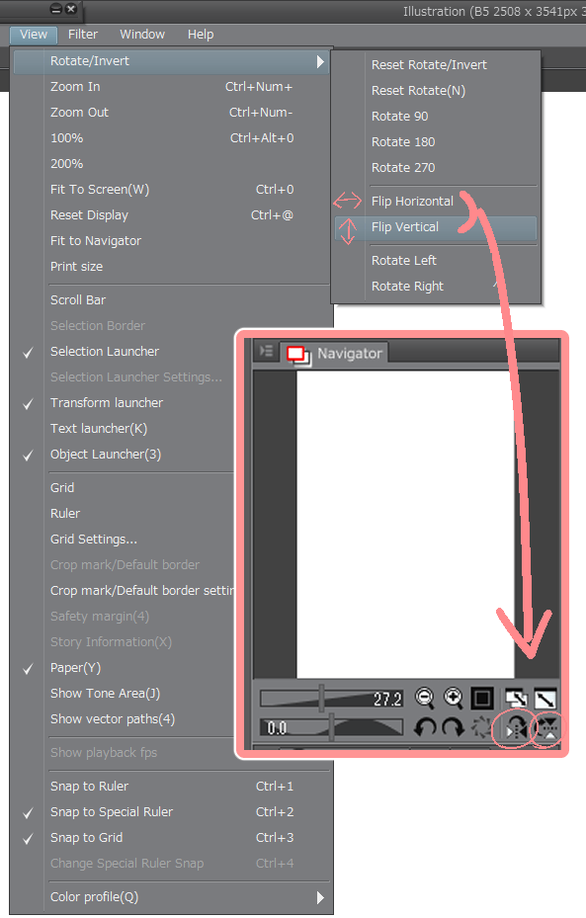Choose Rotate Left
Image resolution: width=586 pixels, height=918 pixels.
(x=435, y=261)
